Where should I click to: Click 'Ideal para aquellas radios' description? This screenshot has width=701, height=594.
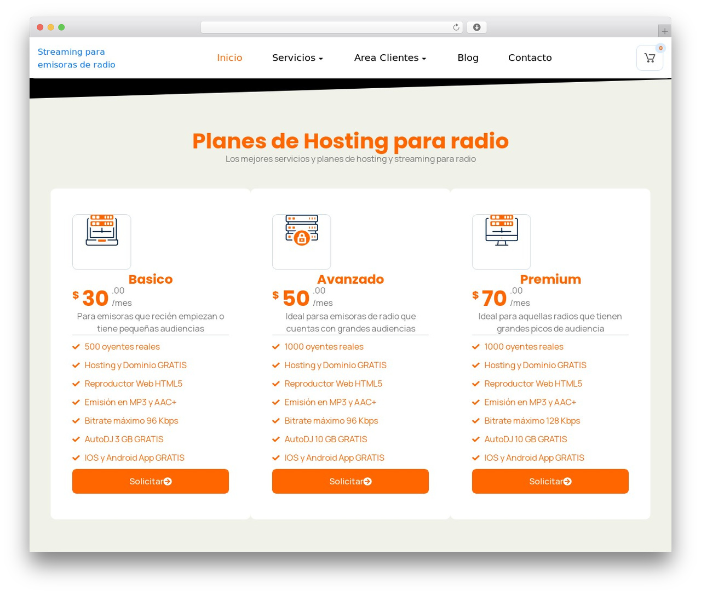pyautogui.click(x=550, y=322)
